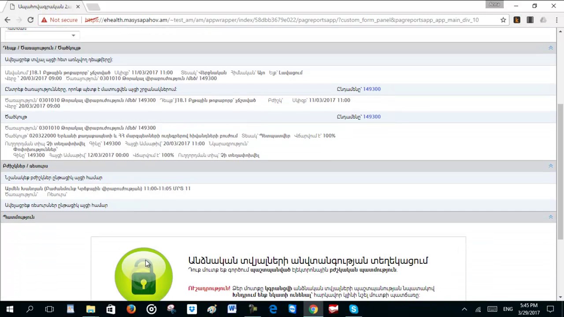
Task: Open a new browser tab
Action: tap(93, 7)
